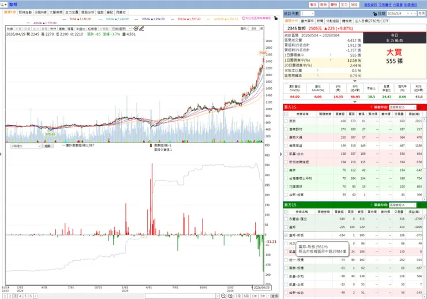Open dropdown arrow next to search icon

(5, 5)
